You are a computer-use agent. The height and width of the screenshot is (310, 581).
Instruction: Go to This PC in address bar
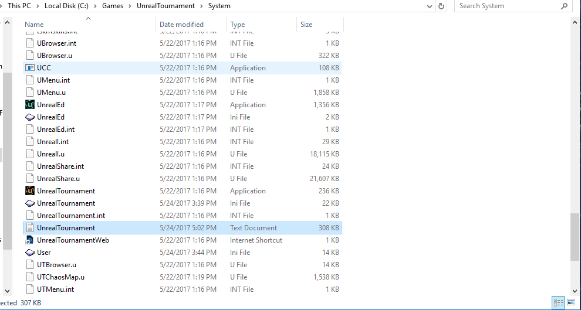click(x=19, y=6)
